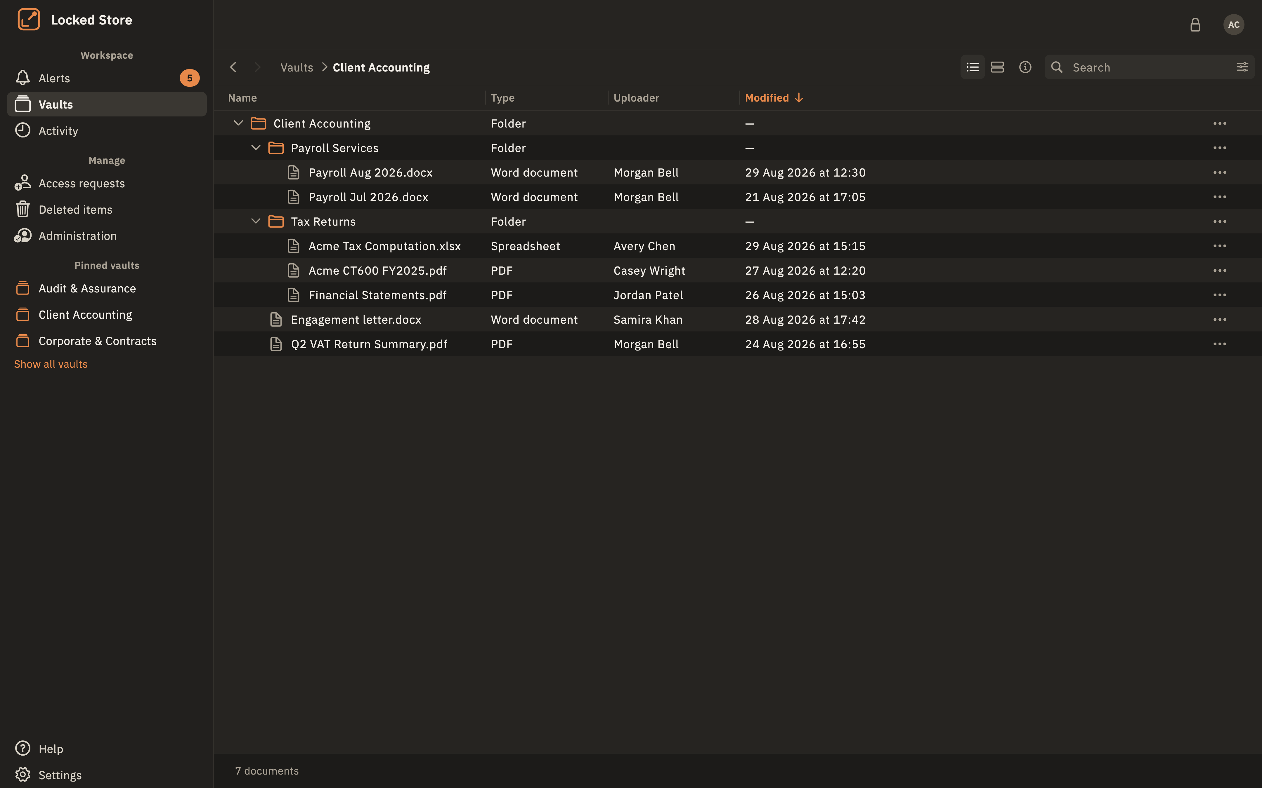The image size is (1262, 788).
Task: Select Vaults in the sidebar
Action: pyautogui.click(x=107, y=104)
